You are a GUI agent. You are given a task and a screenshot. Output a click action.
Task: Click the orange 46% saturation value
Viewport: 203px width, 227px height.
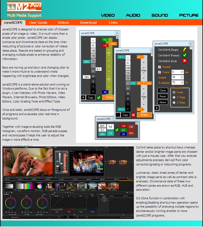[x=113, y=44]
